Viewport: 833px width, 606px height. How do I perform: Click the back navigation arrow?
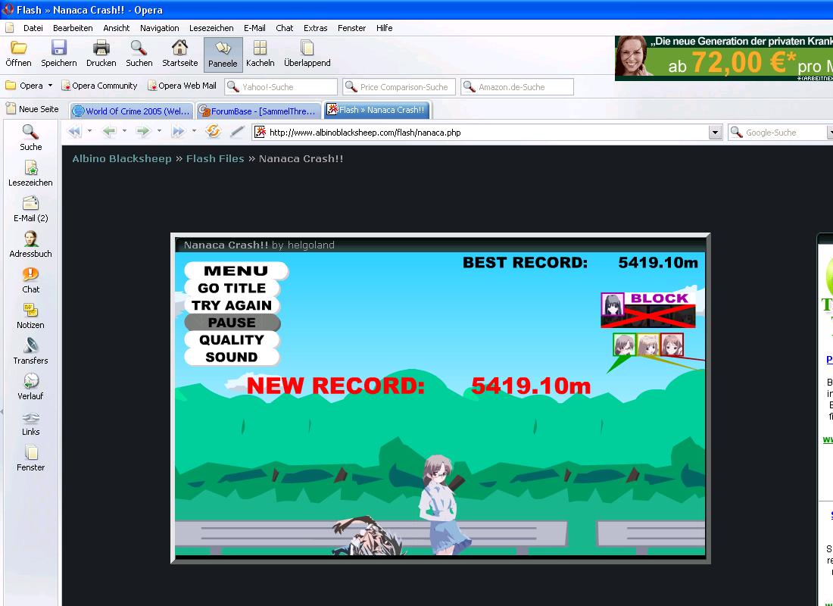pos(109,131)
